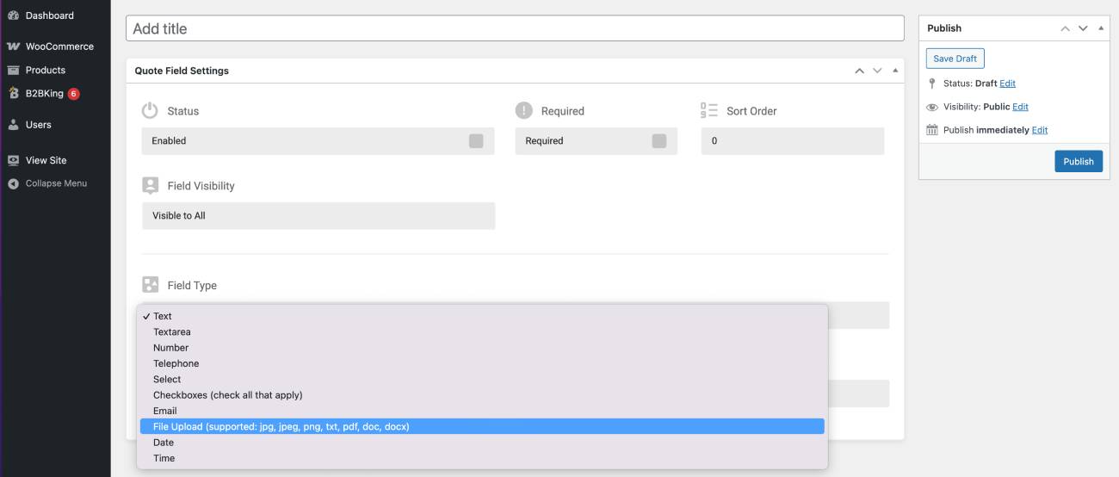1119x477 pixels.
Task: Collapse the Quote Field Settings panel
Action: pyautogui.click(x=895, y=71)
